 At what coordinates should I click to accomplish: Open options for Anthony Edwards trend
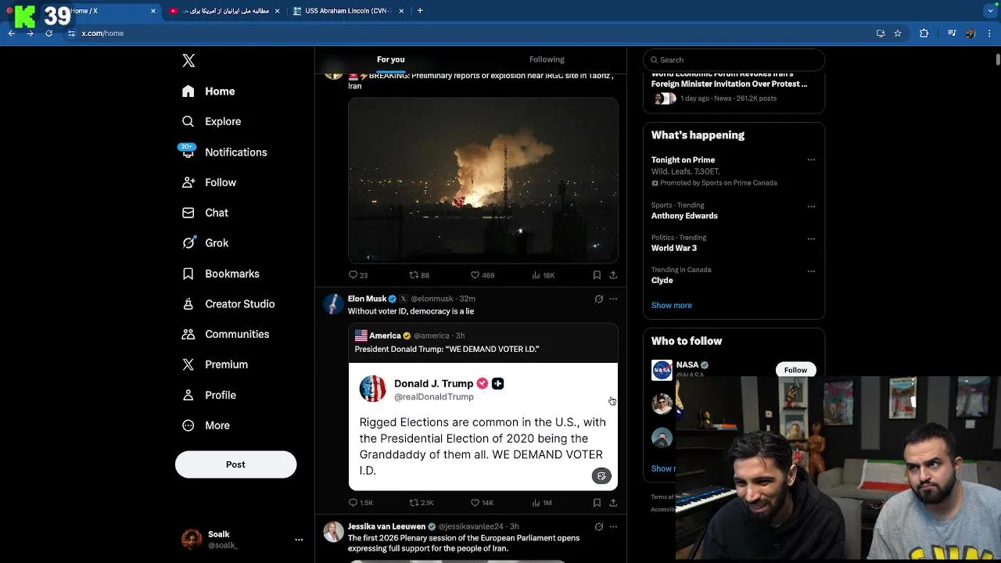point(811,206)
